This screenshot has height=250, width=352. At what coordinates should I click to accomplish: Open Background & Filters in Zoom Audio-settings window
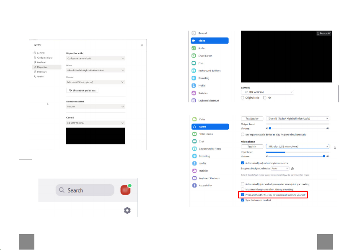pos(207,148)
